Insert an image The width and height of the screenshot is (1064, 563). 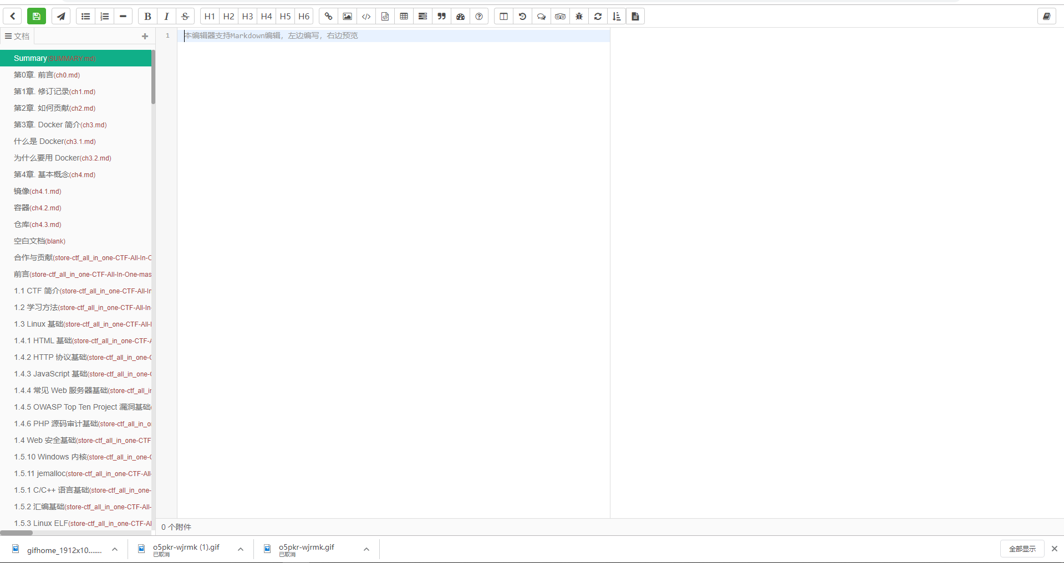click(x=347, y=17)
